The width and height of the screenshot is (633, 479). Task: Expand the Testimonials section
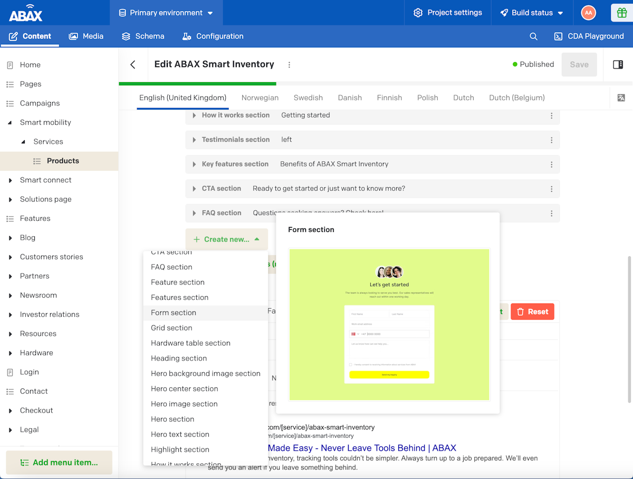194,140
